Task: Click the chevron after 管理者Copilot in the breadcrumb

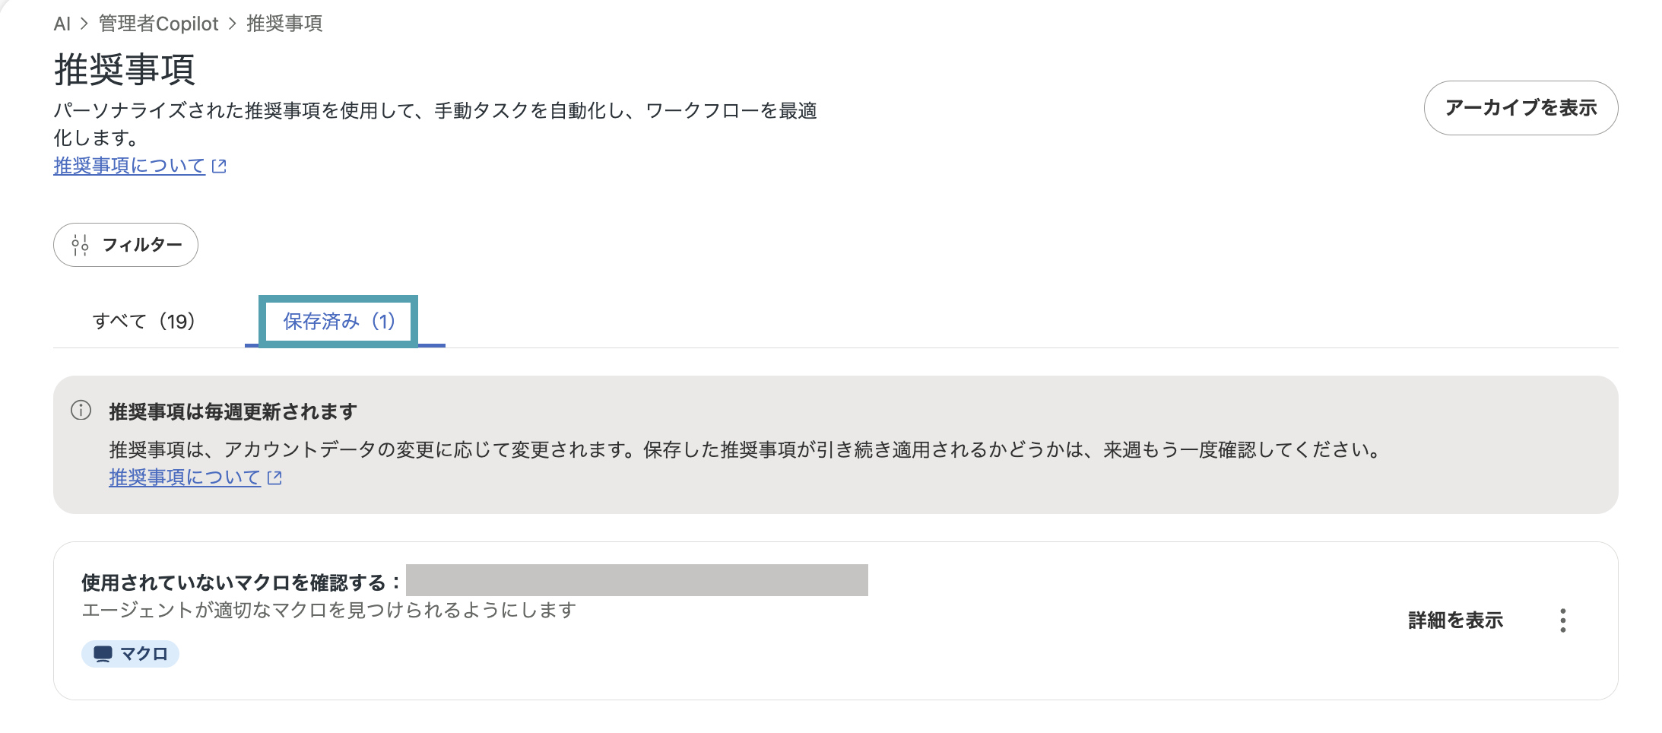Action: [233, 24]
